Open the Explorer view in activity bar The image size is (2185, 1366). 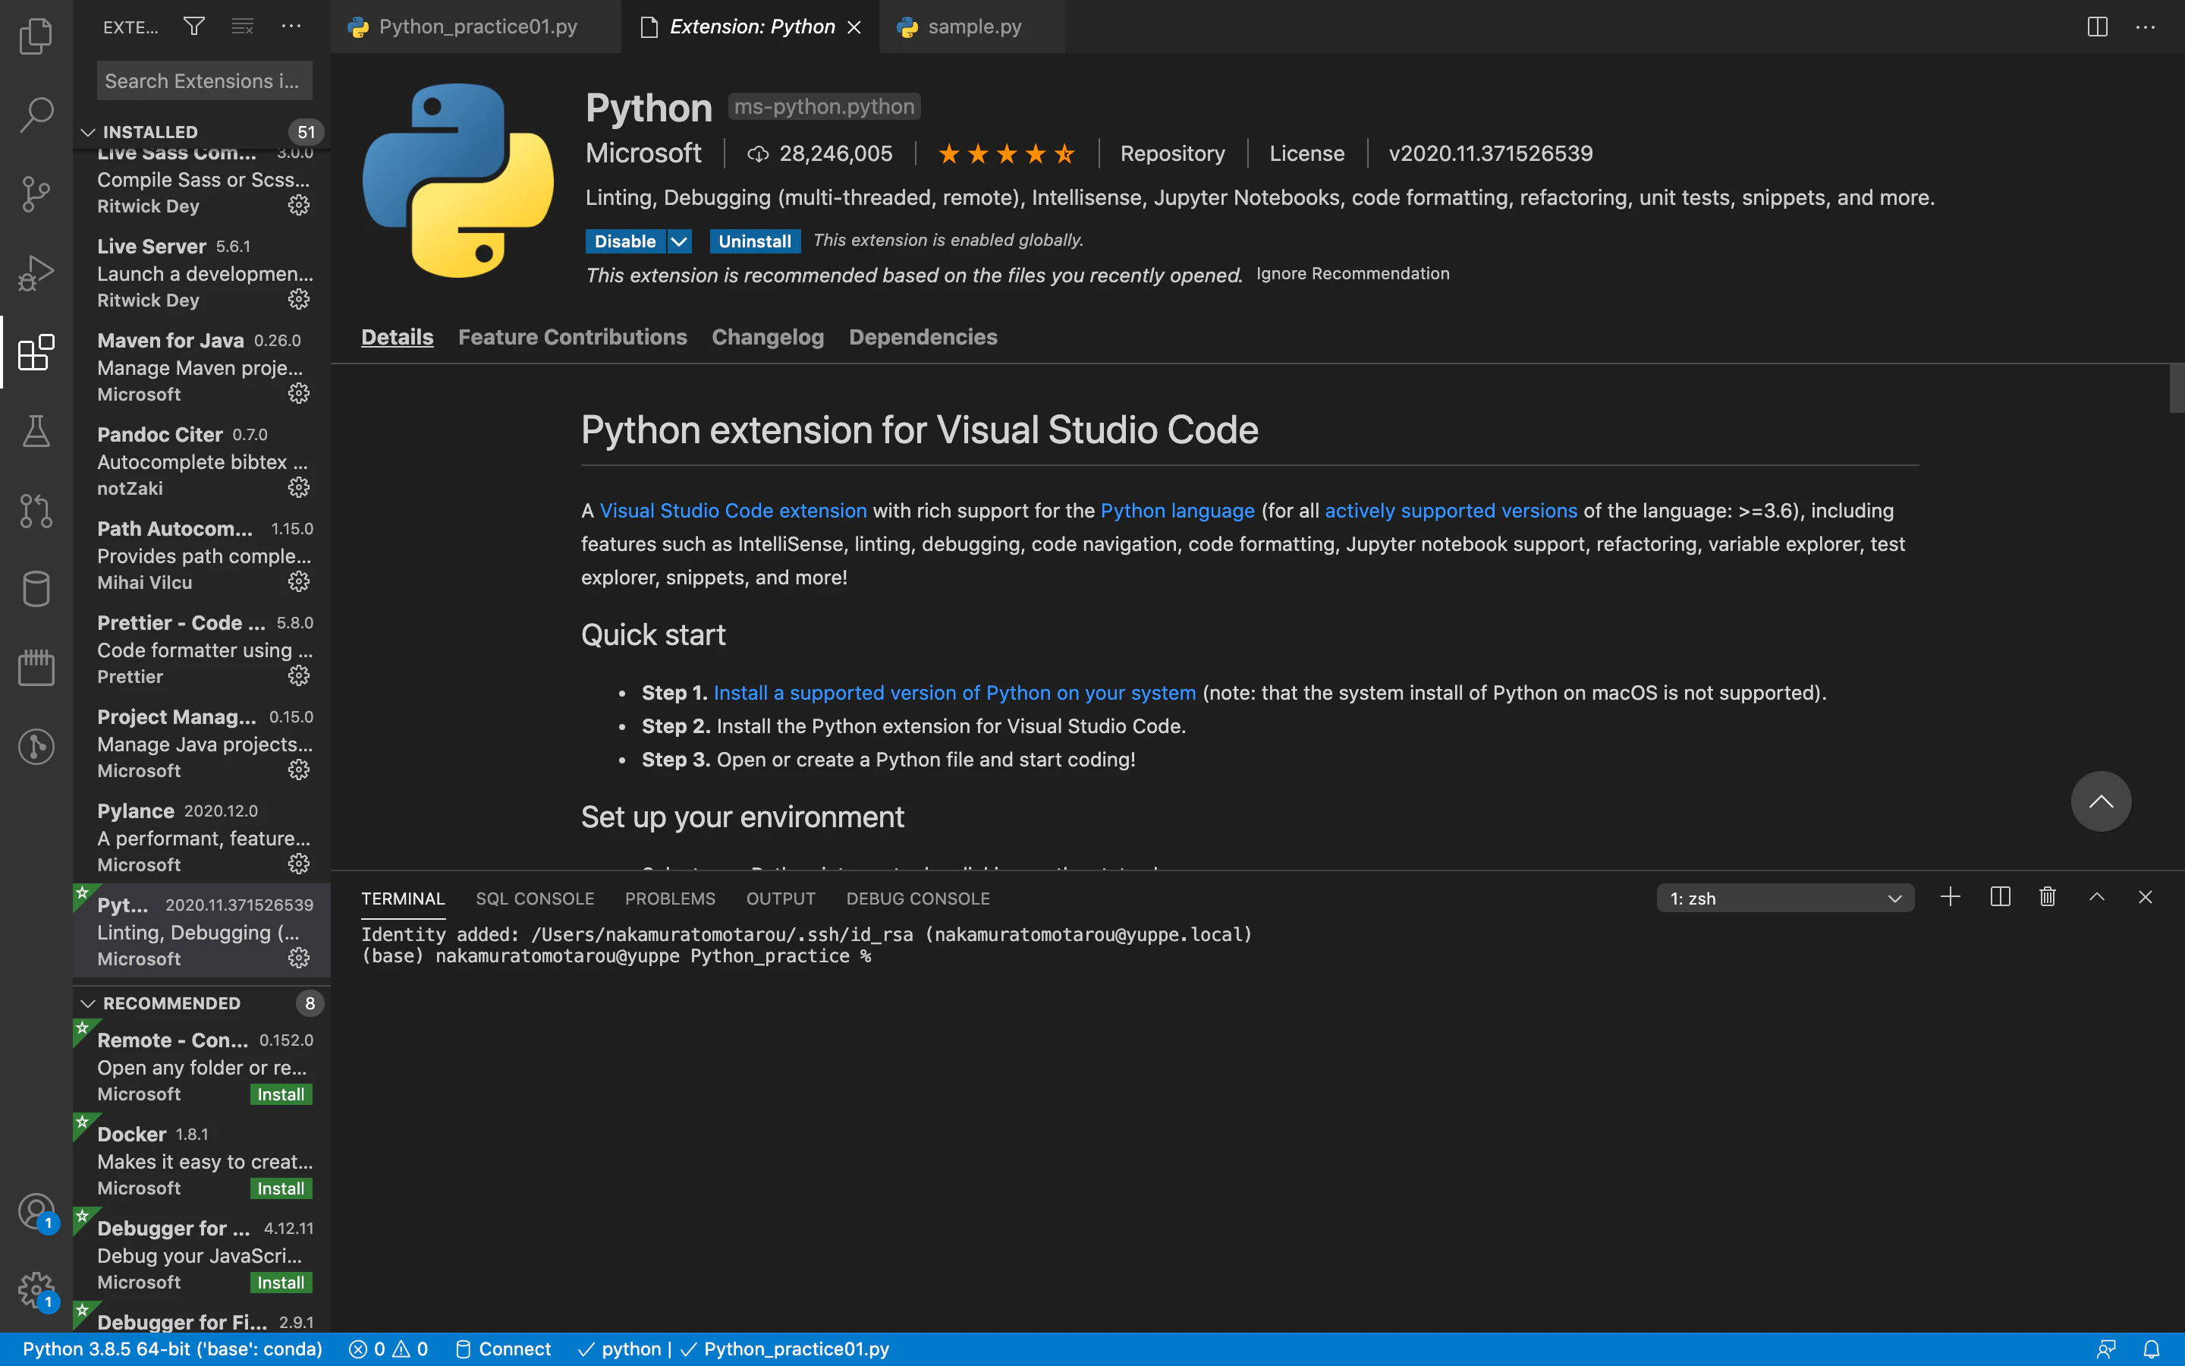coord(36,36)
